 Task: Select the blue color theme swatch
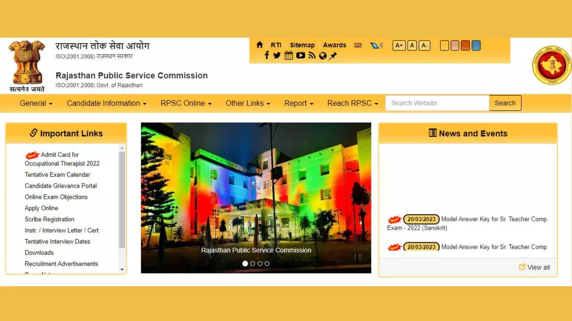tap(476, 45)
